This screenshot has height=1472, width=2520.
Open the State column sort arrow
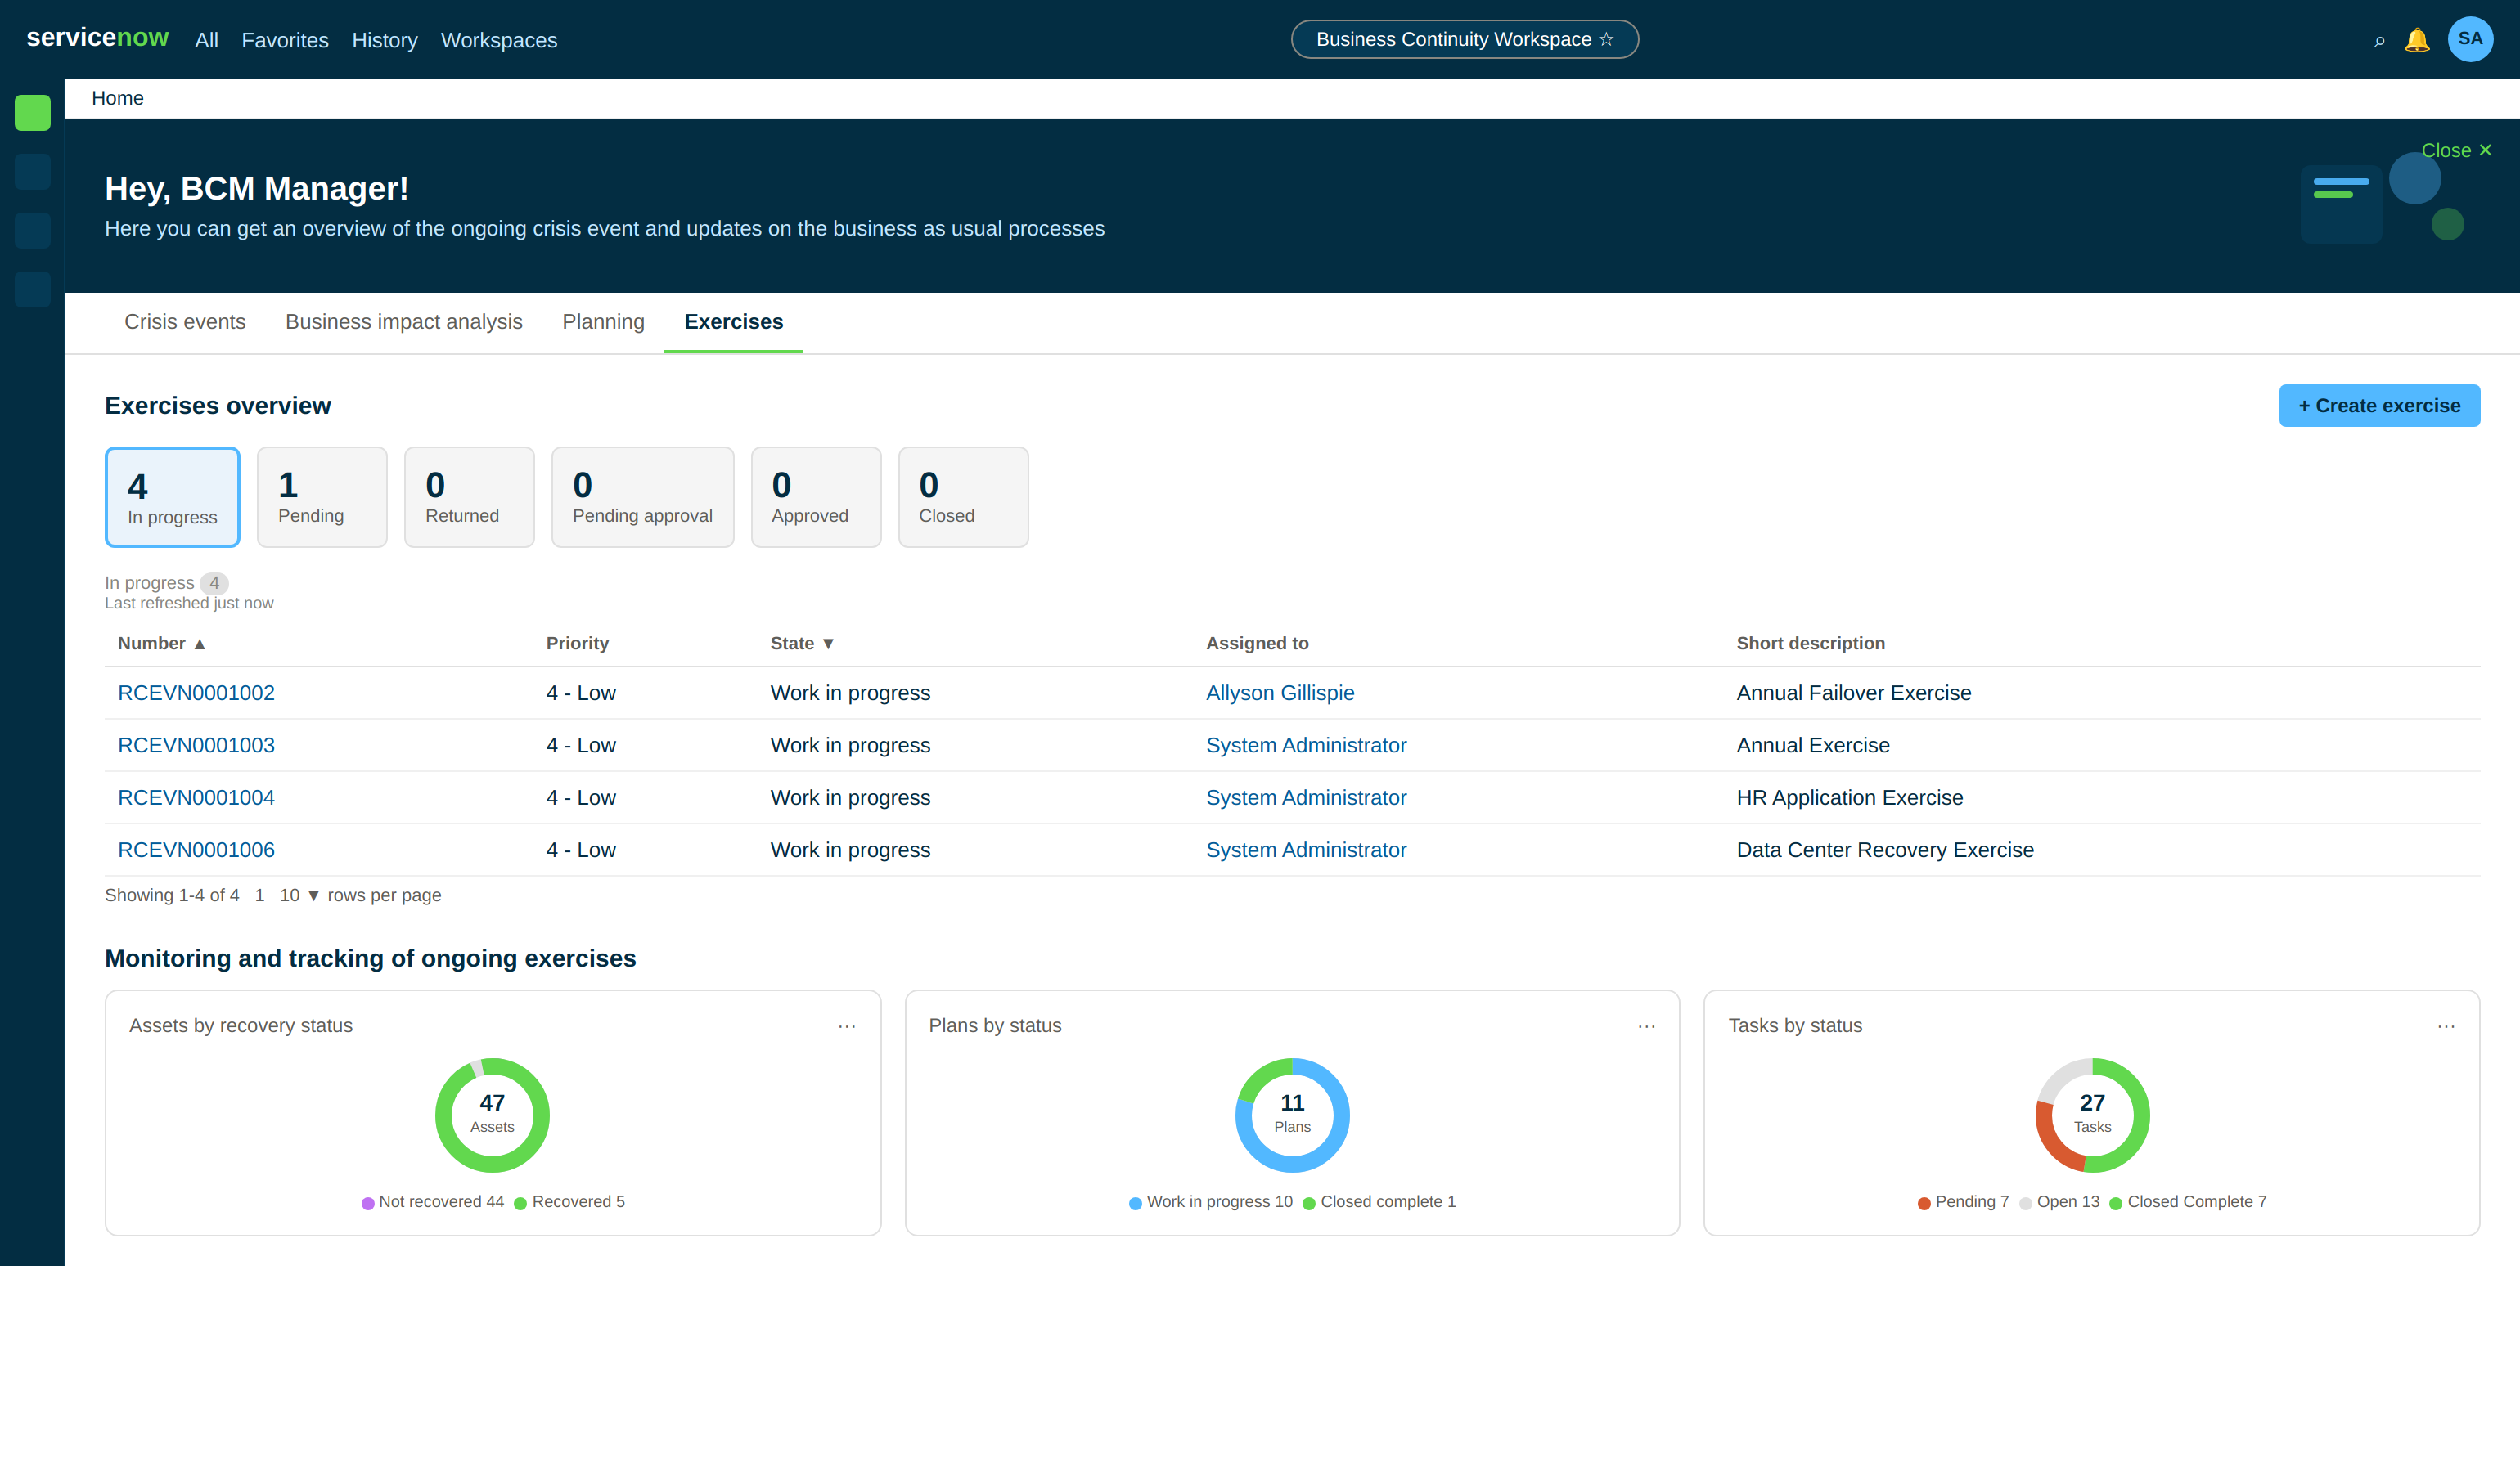pos(828,644)
